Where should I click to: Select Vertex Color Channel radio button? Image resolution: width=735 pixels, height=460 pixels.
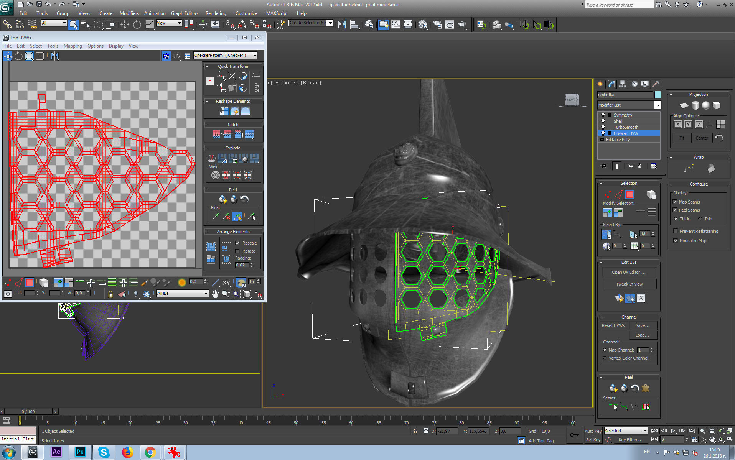click(x=605, y=358)
